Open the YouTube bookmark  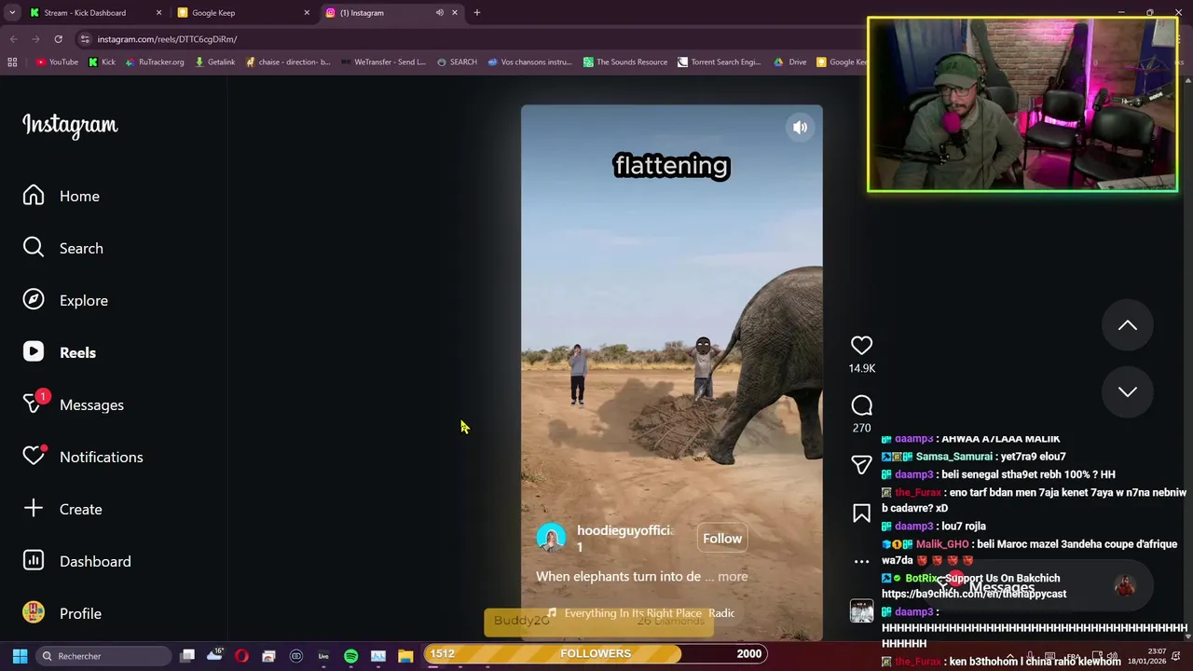[58, 62]
